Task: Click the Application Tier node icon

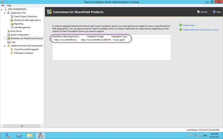Action: coord(9,13)
